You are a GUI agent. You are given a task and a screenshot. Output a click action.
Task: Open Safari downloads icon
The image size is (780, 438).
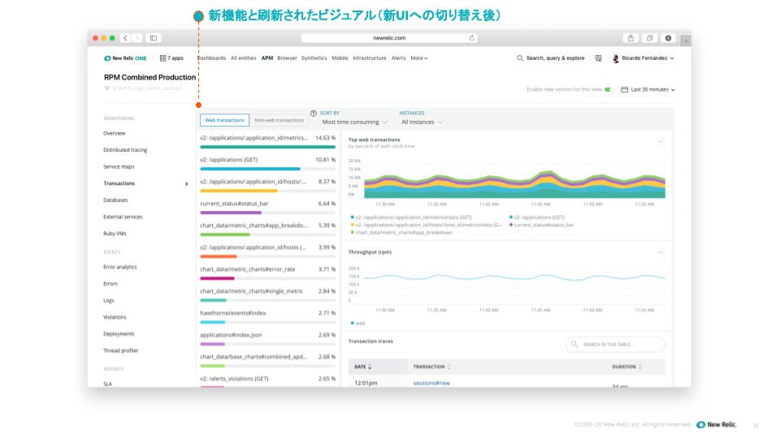pyautogui.click(x=668, y=38)
